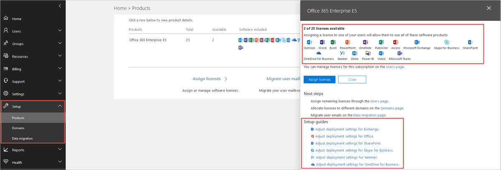This screenshot has width=501, height=170.
Task: Expand the Users menu chevron
Action: click(60, 31)
